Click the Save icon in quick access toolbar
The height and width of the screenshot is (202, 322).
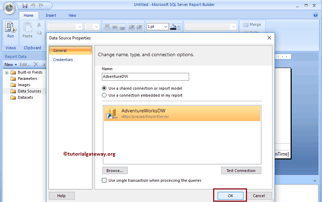pos(24,5)
